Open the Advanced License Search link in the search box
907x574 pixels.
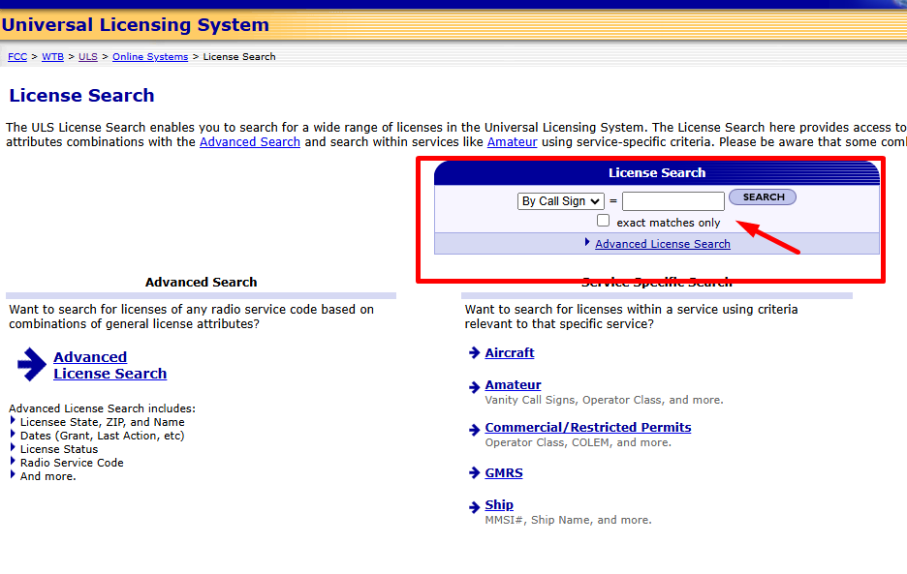tap(662, 244)
